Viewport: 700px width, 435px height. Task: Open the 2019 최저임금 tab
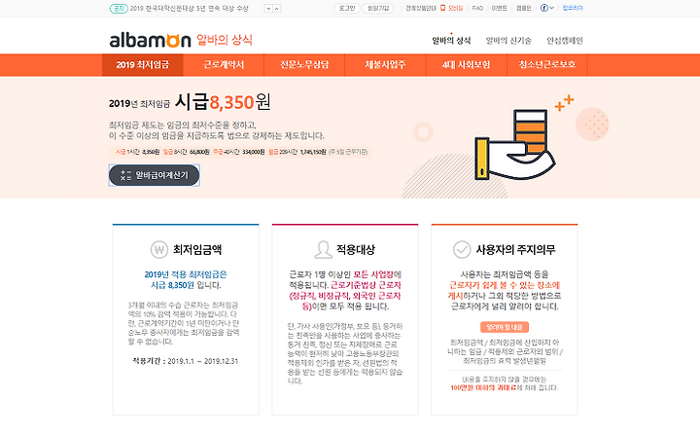point(142,65)
